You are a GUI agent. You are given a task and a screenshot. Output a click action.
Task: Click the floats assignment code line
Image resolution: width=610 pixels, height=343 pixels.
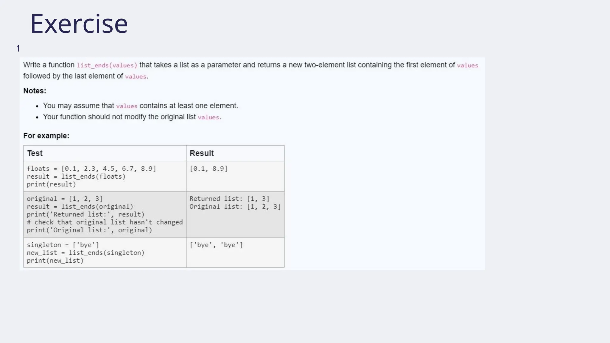pos(91,169)
